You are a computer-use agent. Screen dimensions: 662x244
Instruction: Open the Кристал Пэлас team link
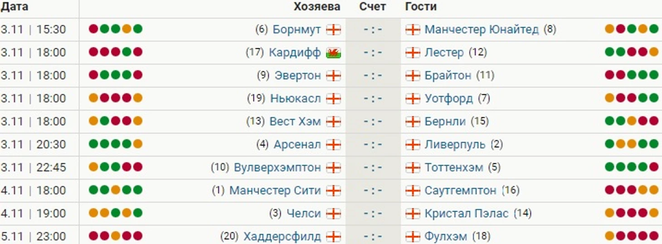[467, 213]
